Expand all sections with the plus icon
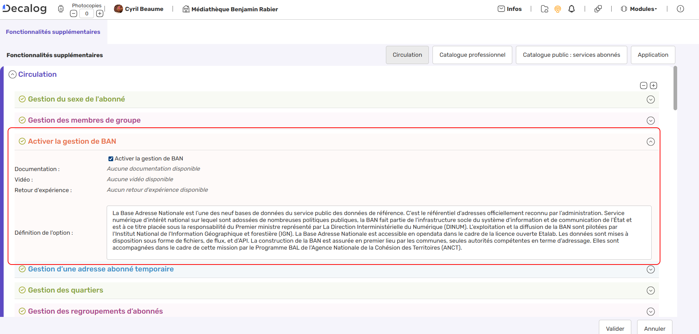The image size is (699, 334). [x=653, y=86]
